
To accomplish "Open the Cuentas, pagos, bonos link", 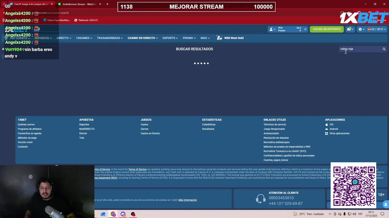I will (276, 160).
